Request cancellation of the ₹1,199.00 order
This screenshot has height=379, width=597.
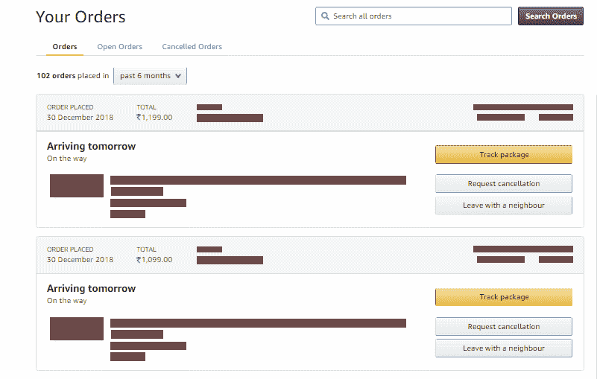click(504, 183)
